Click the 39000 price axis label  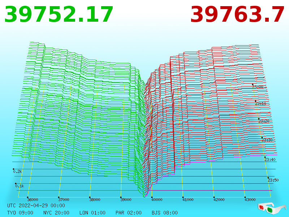pyautogui.click(x=126, y=200)
